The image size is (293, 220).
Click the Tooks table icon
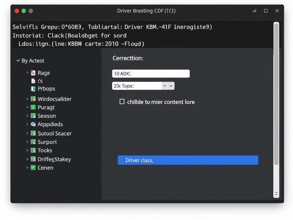pos(33,150)
